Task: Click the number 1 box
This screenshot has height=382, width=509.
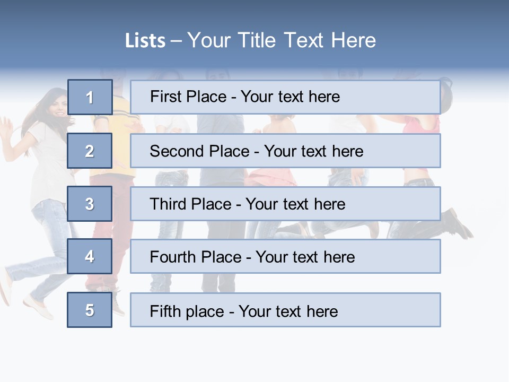Action: [x=90, y=97]
